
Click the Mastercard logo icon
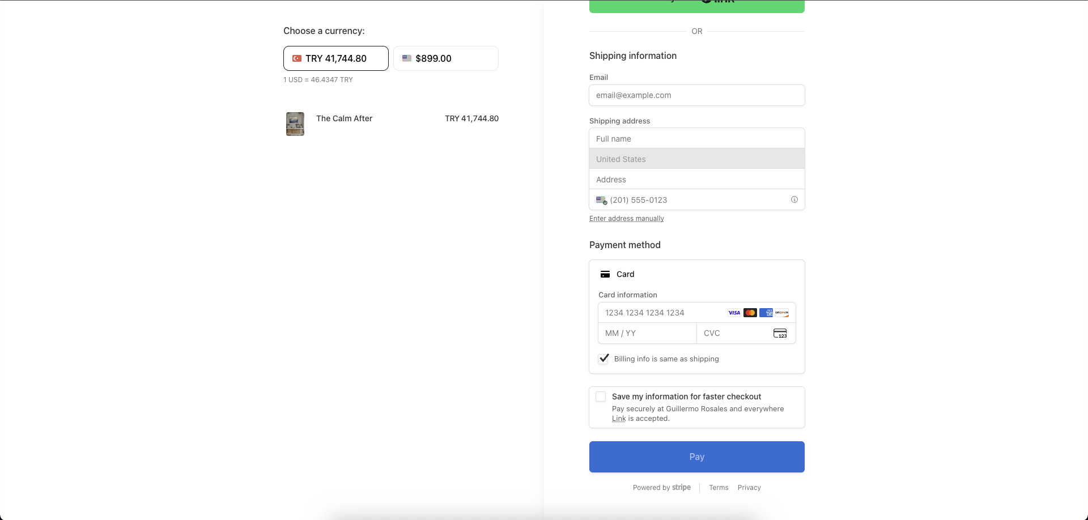point(750,313)
